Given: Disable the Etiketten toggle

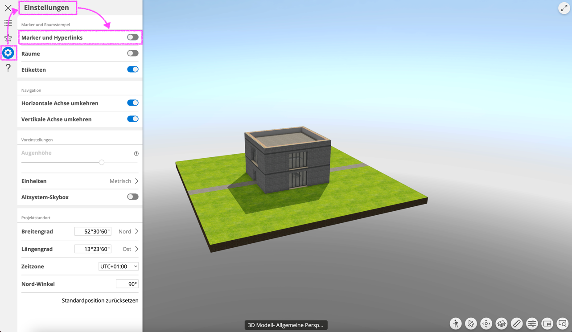Looking at the screenshot, I should coord(132,70).
